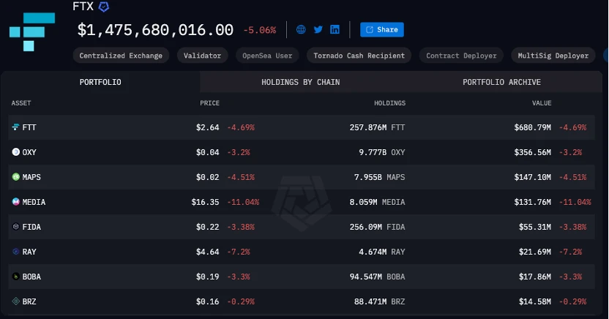Select the Portfolio tab
This screenshot has height=319, width=609.
pos(100,82)
